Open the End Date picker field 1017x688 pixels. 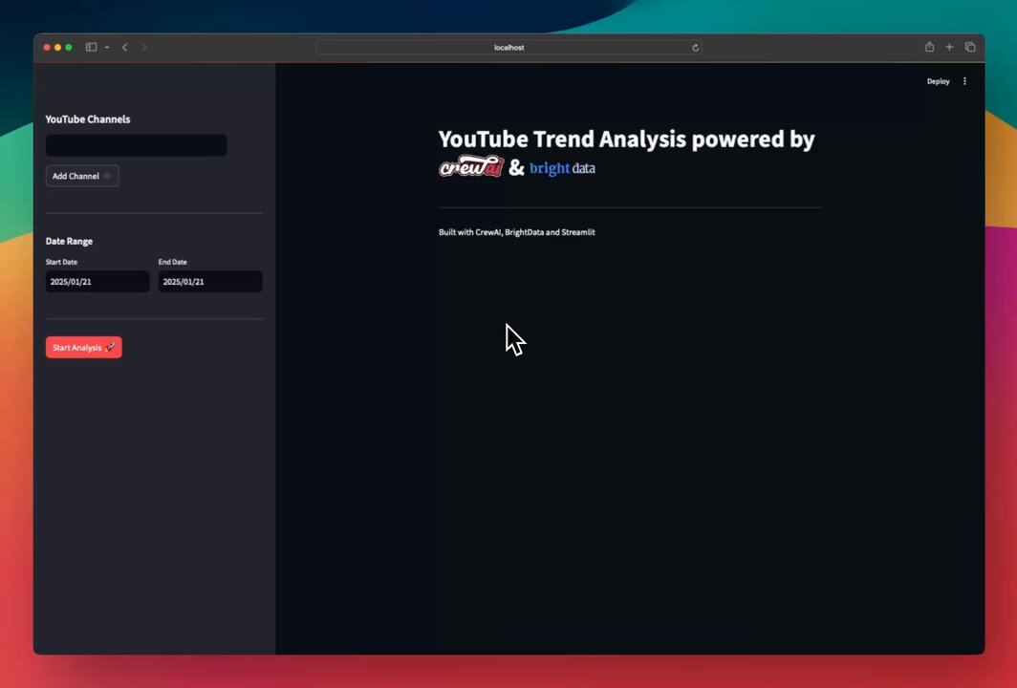point(210,282)
